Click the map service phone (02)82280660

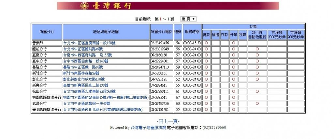click(214, 128)
